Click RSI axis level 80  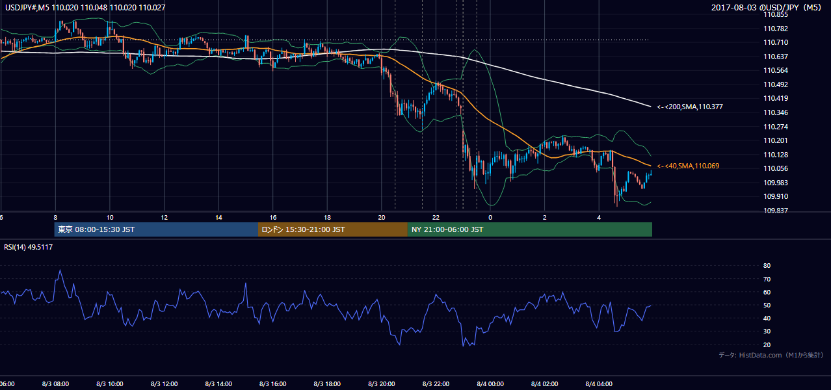point(767,266)
